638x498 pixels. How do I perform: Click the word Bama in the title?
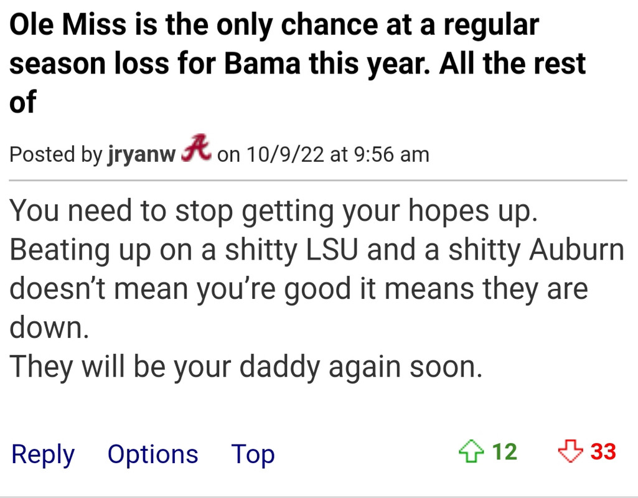tap(263, 63)
